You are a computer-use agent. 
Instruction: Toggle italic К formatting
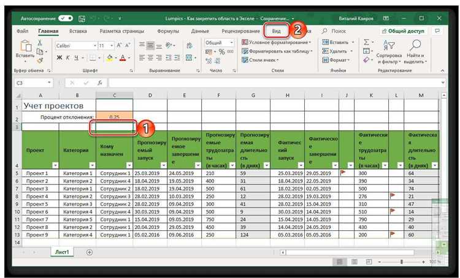point(67,58)
